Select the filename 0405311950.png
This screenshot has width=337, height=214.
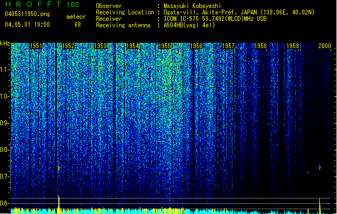[27, 14]
